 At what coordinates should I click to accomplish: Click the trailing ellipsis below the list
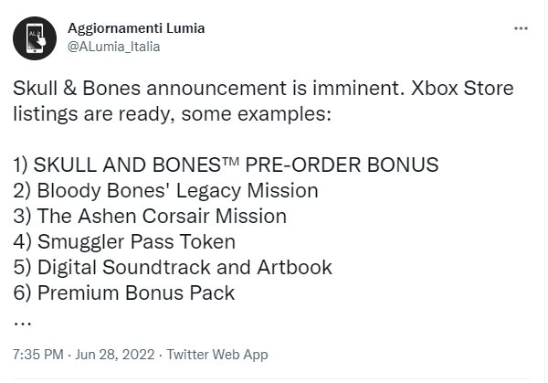click(22, 324)
